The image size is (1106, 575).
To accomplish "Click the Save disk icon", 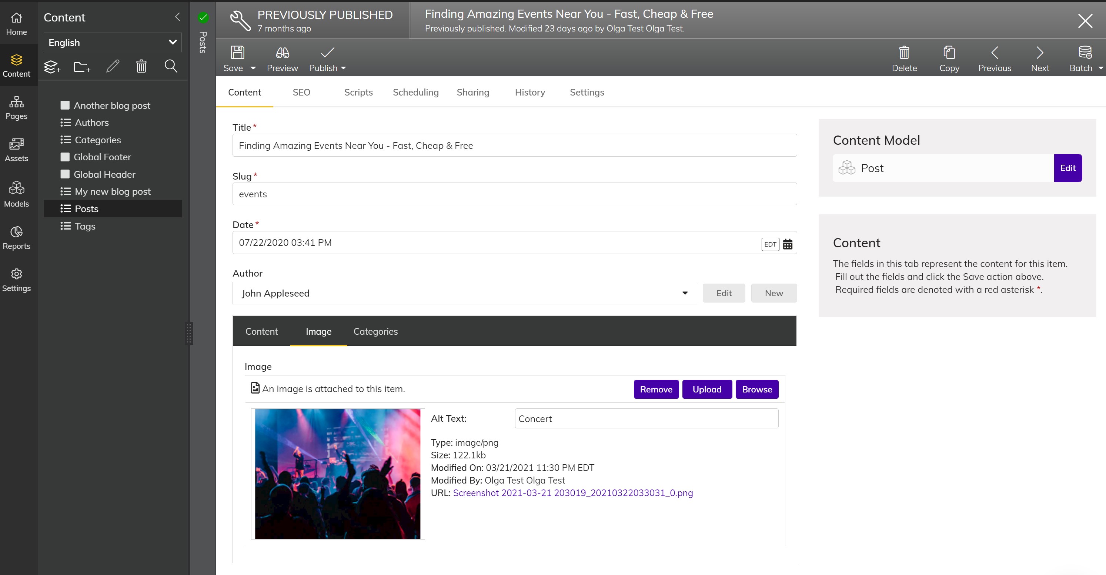I will 237,53.
